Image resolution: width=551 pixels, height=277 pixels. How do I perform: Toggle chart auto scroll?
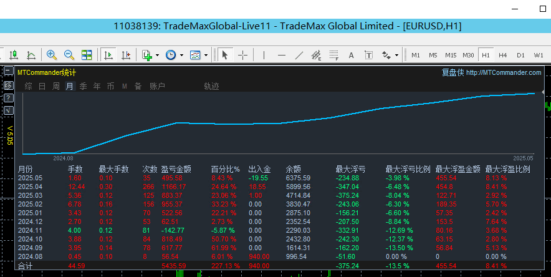coord(109,55)
